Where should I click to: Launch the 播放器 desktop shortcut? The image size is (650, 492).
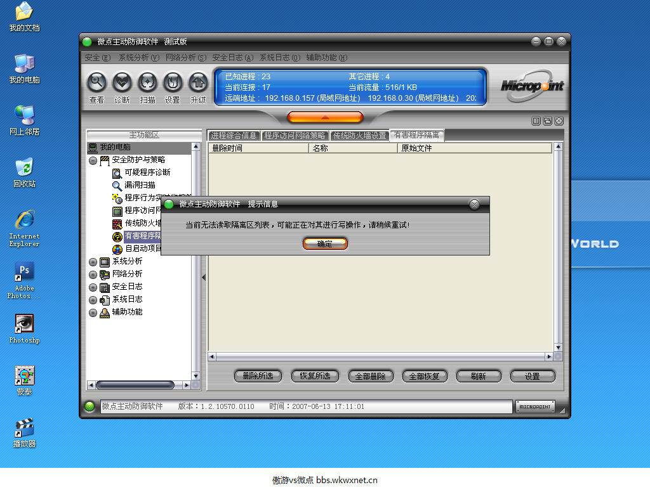click(x=25, y=433)
